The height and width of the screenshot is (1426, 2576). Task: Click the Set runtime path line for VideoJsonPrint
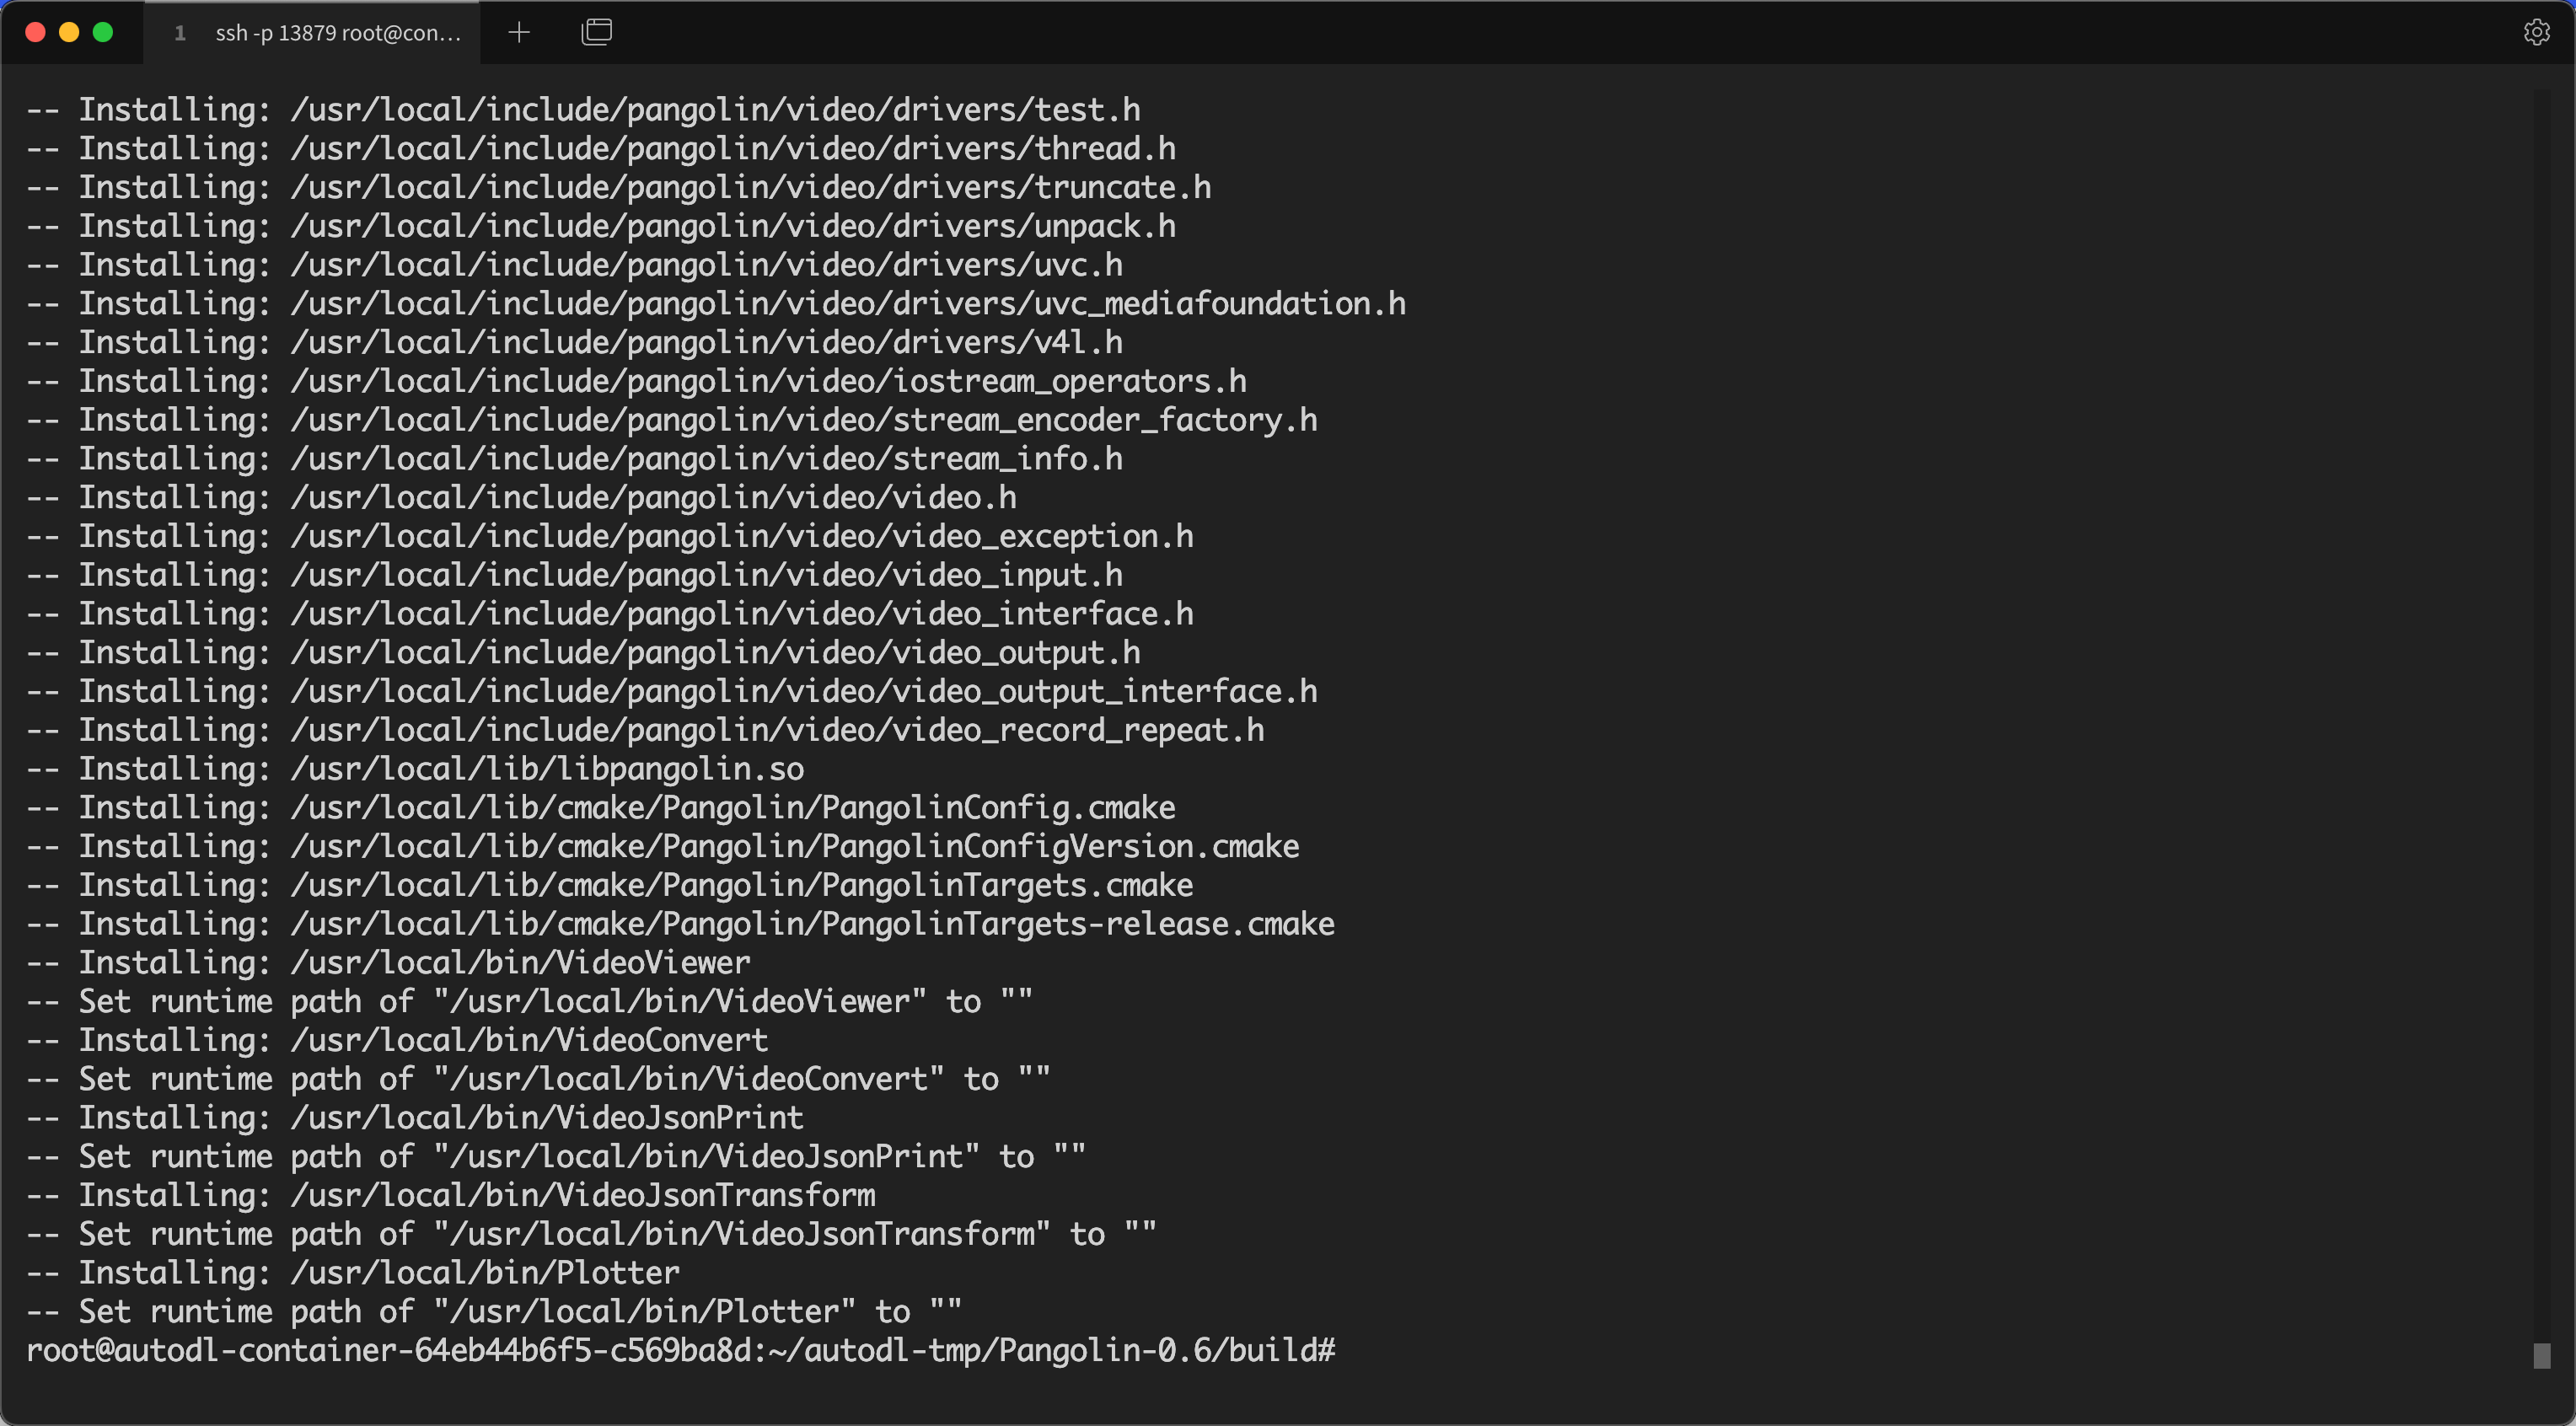coord(556,1157)
